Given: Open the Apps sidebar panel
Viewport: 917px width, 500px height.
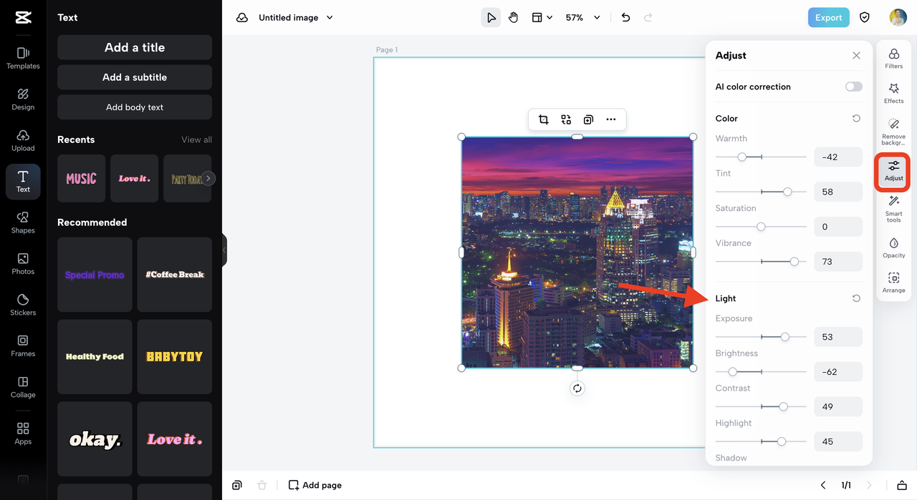Looking at the screenshot, I should 23,433.
